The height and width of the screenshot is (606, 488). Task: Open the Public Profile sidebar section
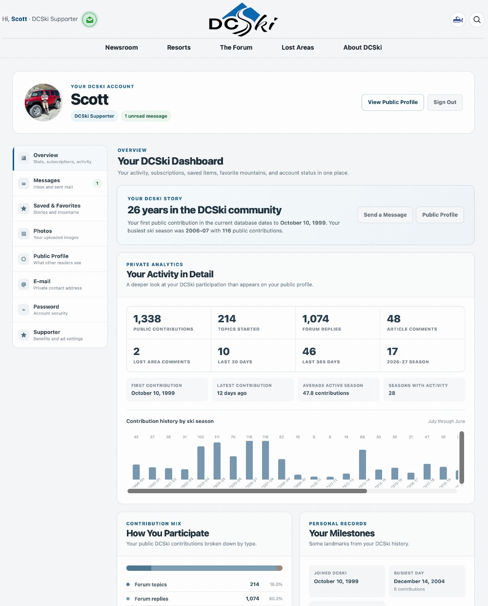[x=60, y=259]
